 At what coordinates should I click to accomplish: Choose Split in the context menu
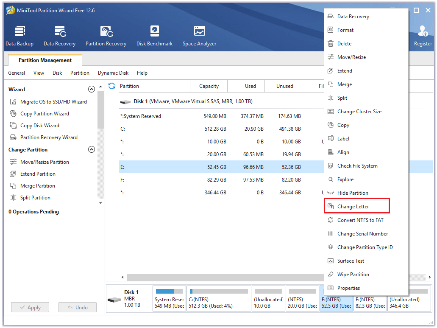366,98
